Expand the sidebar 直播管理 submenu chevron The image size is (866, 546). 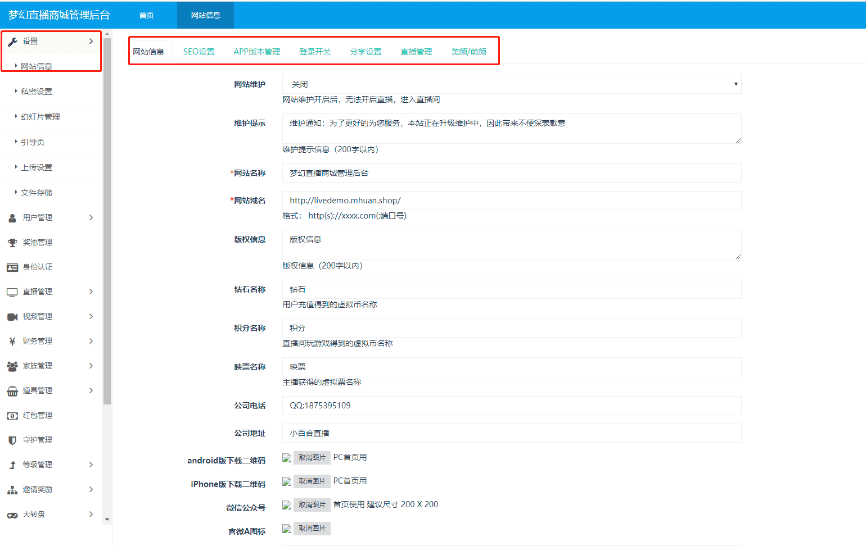(91, 292)
